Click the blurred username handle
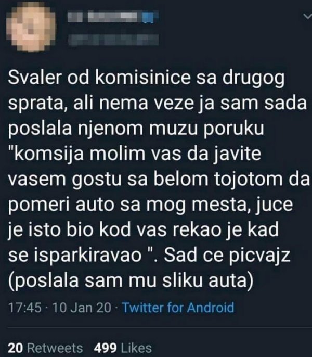The width and height of the screenshot is (312, 357). point(113,40)
